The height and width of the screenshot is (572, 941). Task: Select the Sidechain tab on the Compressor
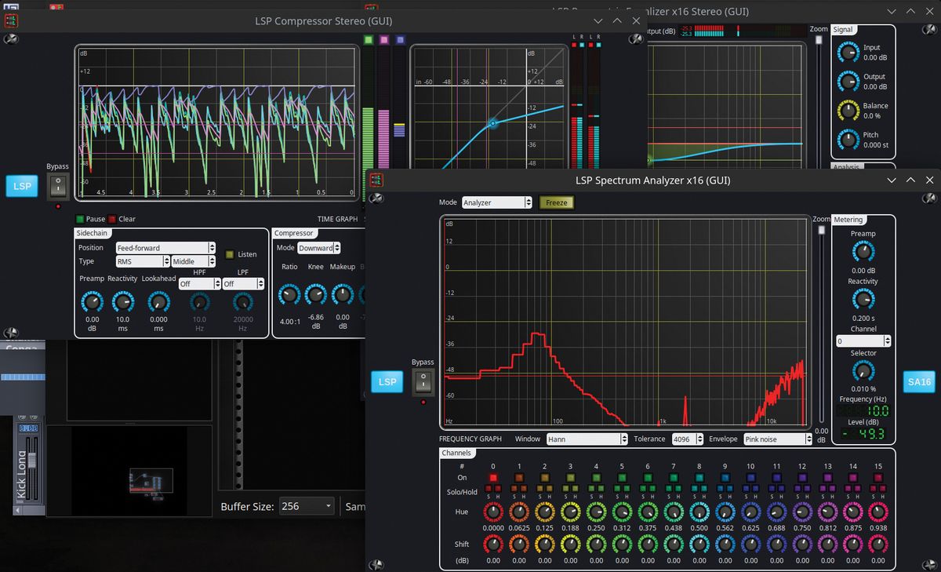pyautogui.click(x=92, y=233)
